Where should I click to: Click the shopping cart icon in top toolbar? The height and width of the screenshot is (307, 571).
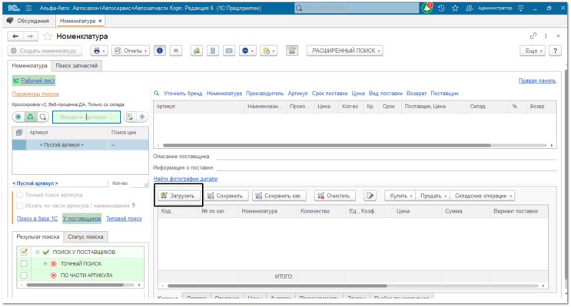pos(292,51)
